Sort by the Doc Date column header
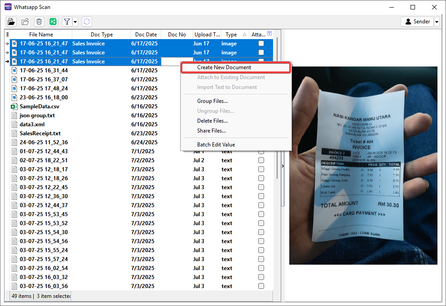446x306 pixels. point(146,35)
